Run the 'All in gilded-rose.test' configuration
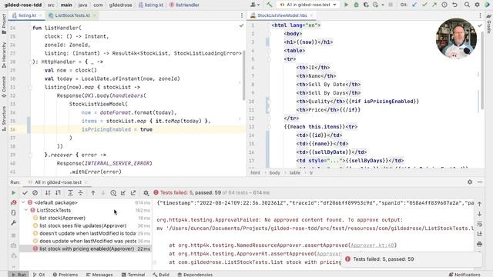 click(346, 5)
